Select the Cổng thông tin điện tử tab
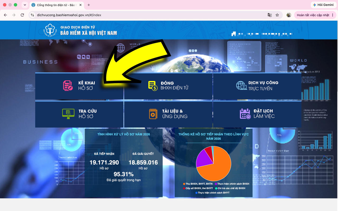Screen dimensions: 338x211 click(x=57, y=5)
